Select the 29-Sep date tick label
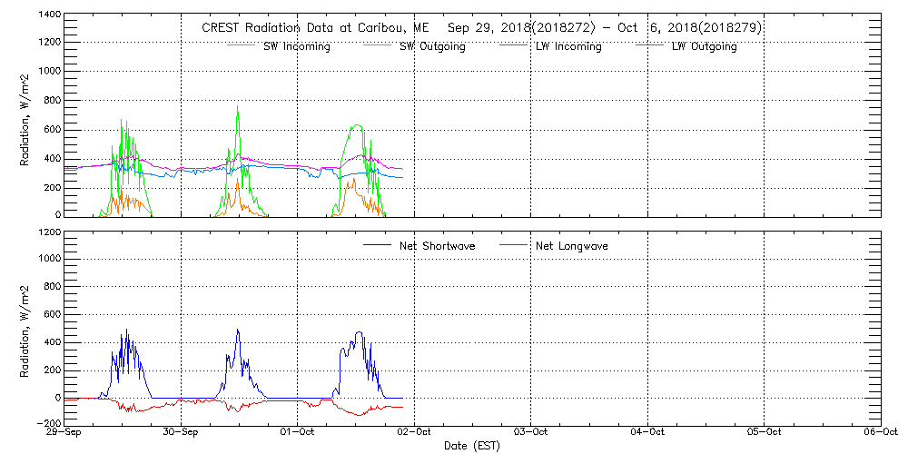The height and width of the screenshot is (454, 908). [x=65, y=433]
